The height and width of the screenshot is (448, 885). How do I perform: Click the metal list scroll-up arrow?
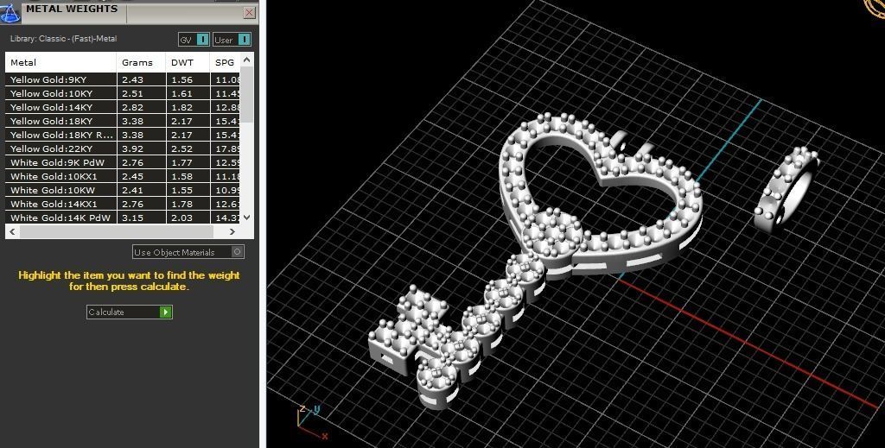point(246,60)
